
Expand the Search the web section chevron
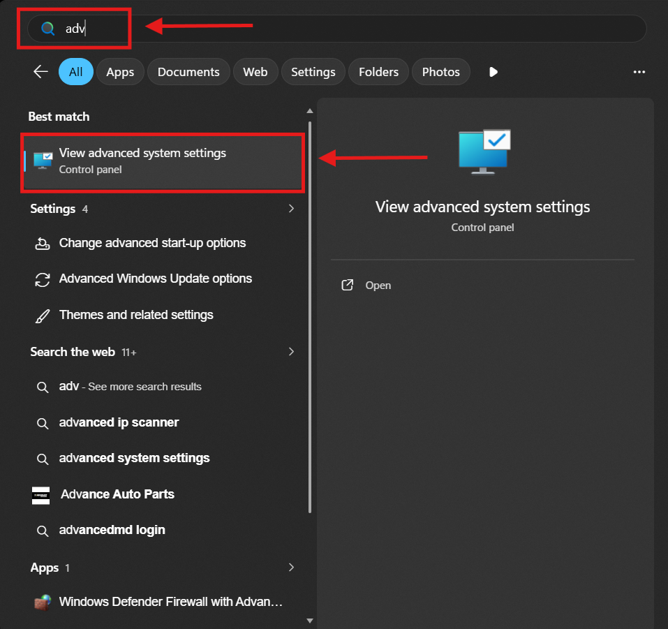[291, 352]
